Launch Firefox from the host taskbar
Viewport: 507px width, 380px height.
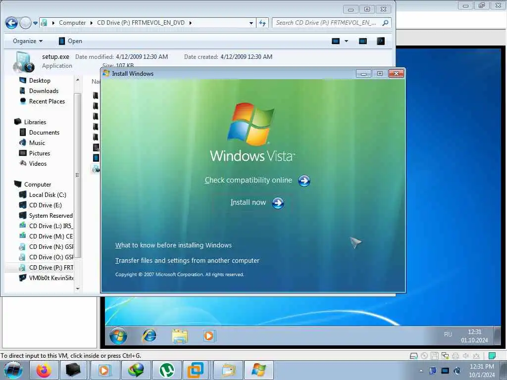point(44,370)
